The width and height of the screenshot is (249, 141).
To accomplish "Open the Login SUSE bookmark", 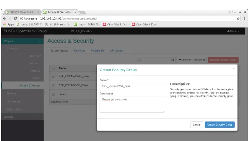I will [x=87, y=24].
